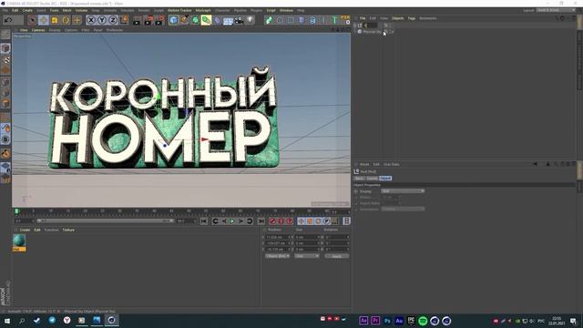Toggle Y axis lock
The width and height of the screenshot is (583, 328).
[x=102, y=20]
